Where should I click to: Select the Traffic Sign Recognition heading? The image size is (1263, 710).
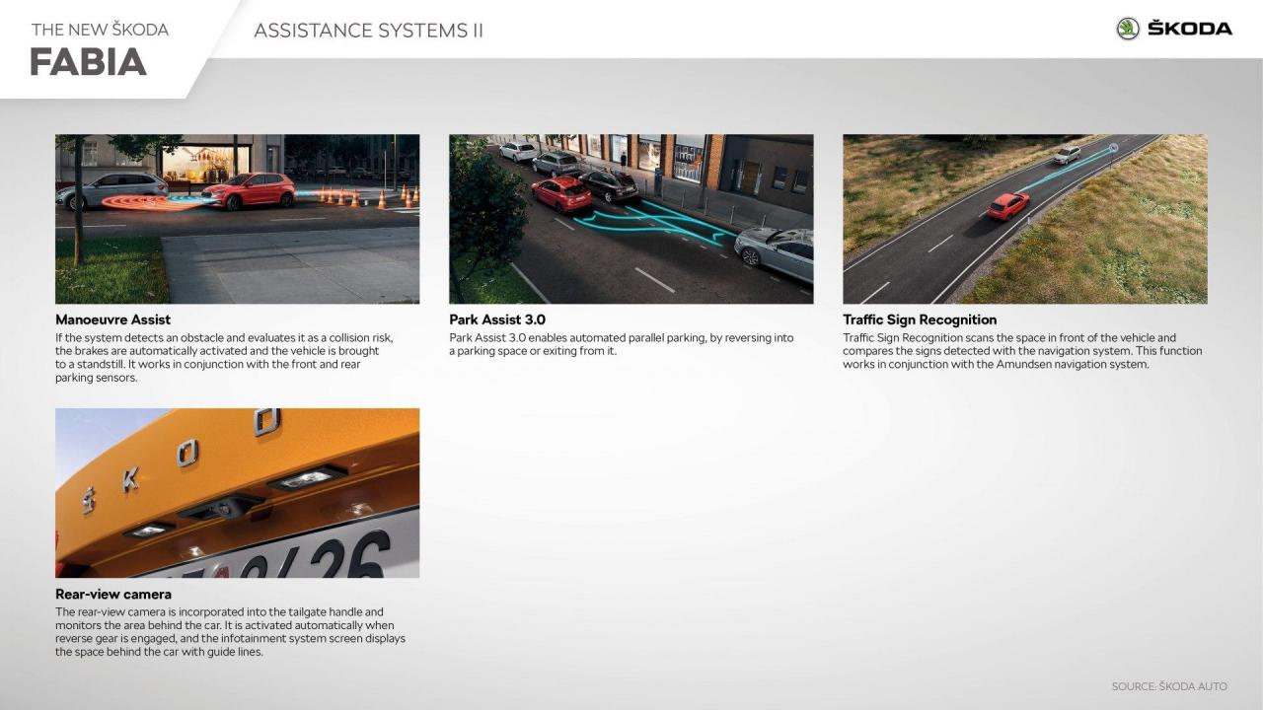(x=920, y=319)
